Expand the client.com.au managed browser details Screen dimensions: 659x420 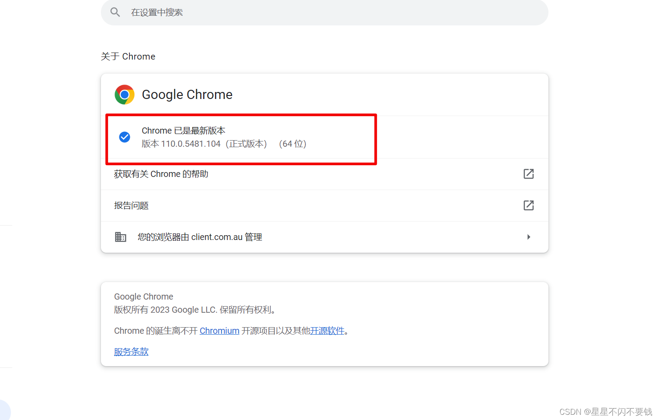528,237
